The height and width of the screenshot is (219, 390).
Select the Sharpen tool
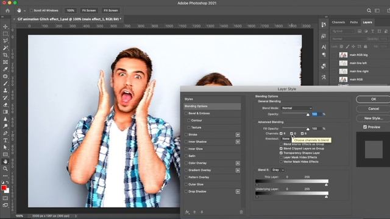pos(5,119)
